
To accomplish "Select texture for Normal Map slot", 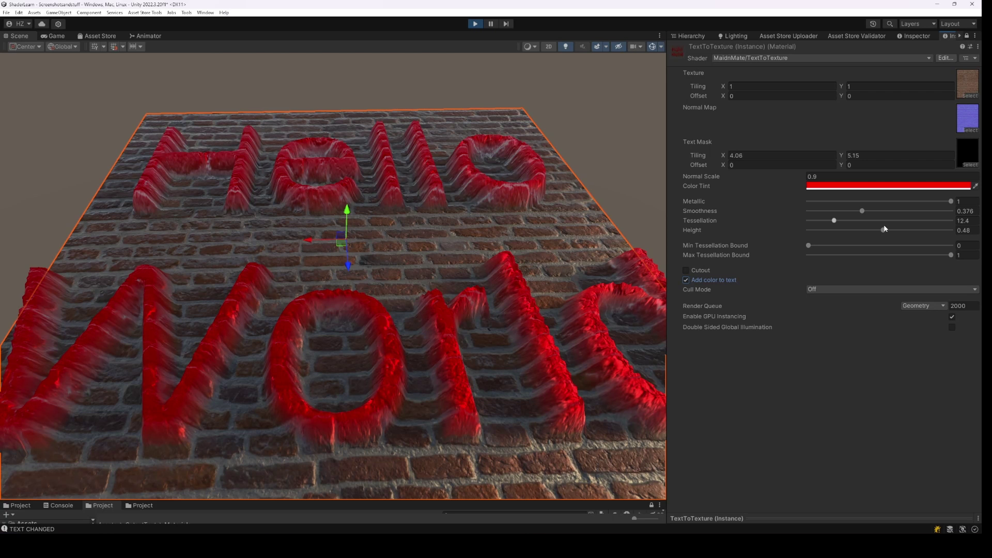I will coord(967,118).
